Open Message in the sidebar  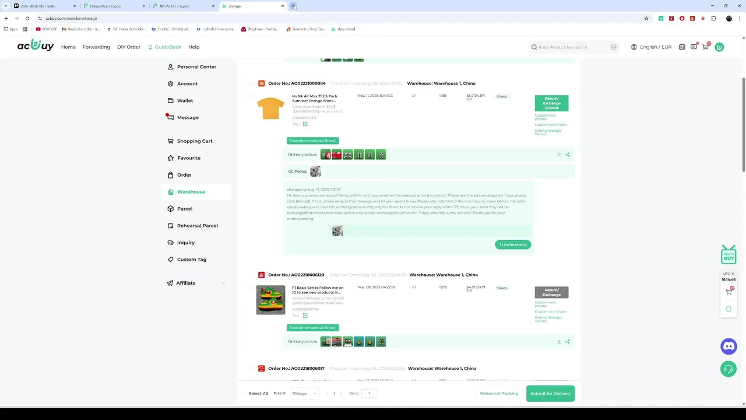pyautogui.click(x=188, y=117)
